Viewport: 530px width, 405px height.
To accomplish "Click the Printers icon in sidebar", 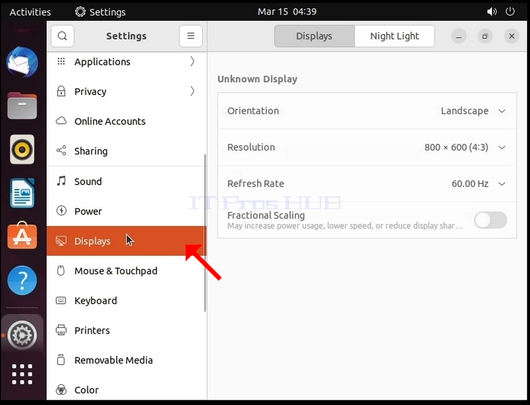I will pos(61,330).
